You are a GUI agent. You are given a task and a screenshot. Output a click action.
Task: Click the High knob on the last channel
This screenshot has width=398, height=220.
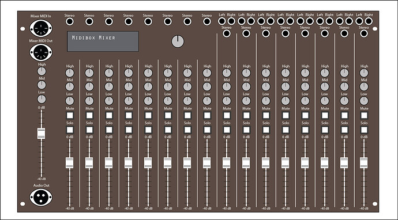click(x=364, y=73)
